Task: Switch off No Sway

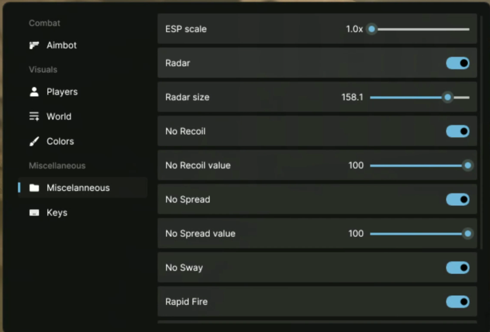Action: tap(457, 268)
